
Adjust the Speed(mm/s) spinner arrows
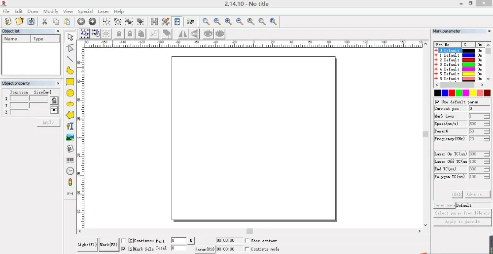coord(487,124)
